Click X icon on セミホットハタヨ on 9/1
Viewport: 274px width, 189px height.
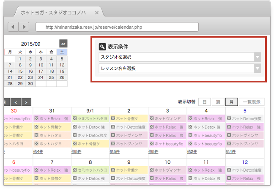(x=75, y=119)
